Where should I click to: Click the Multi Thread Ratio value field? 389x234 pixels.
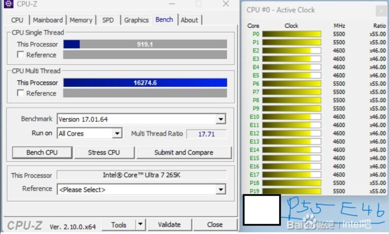207,133
